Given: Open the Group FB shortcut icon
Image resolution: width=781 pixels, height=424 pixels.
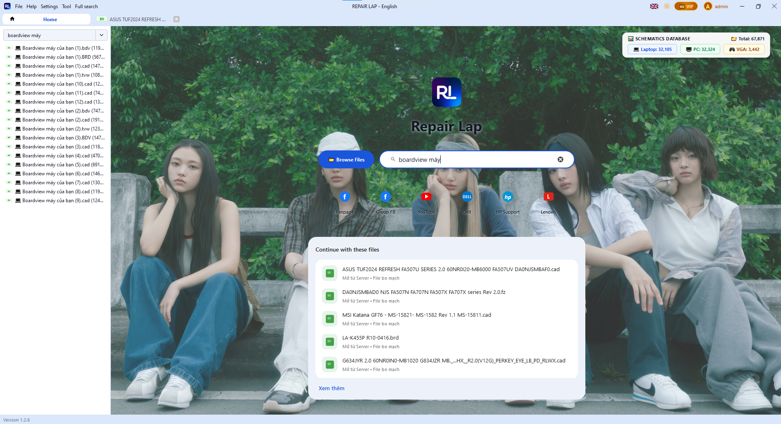Looking at the screenshot, I should [x=386, y=197].
